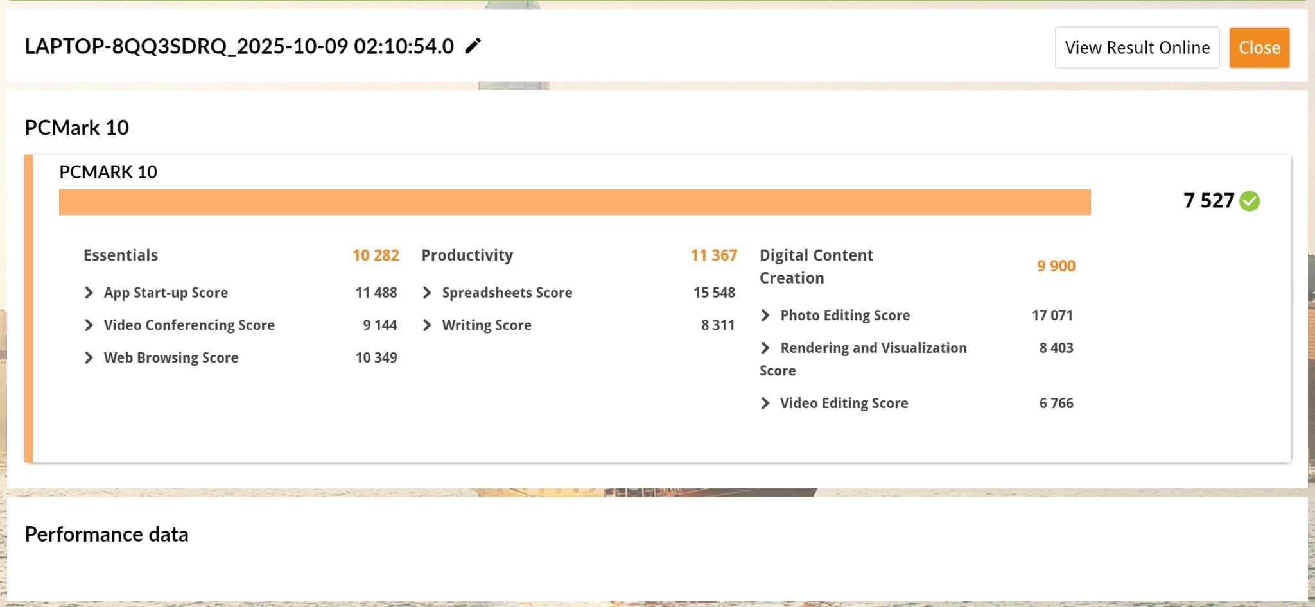Expand Photo Editing Score details

(x=765, y=315)
